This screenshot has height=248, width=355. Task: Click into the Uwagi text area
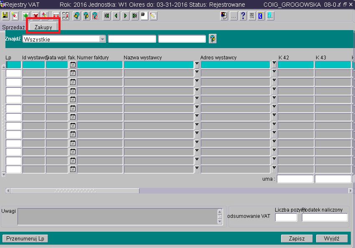pyautogui.click(x=117, y=217)
